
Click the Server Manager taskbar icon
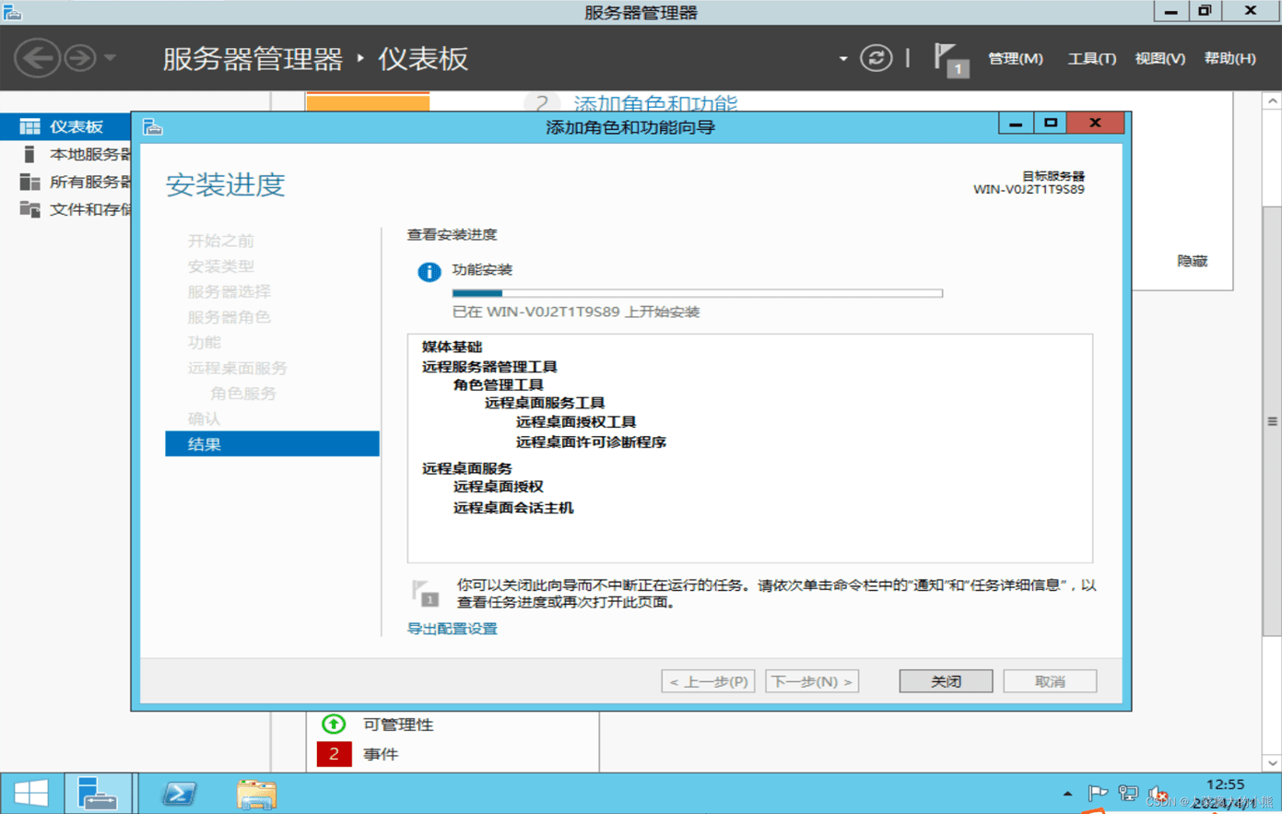pyautogui.click(x=98, y=793)
